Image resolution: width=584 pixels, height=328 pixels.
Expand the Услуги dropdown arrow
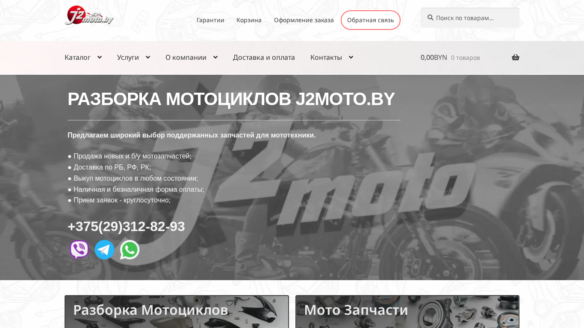148,57
